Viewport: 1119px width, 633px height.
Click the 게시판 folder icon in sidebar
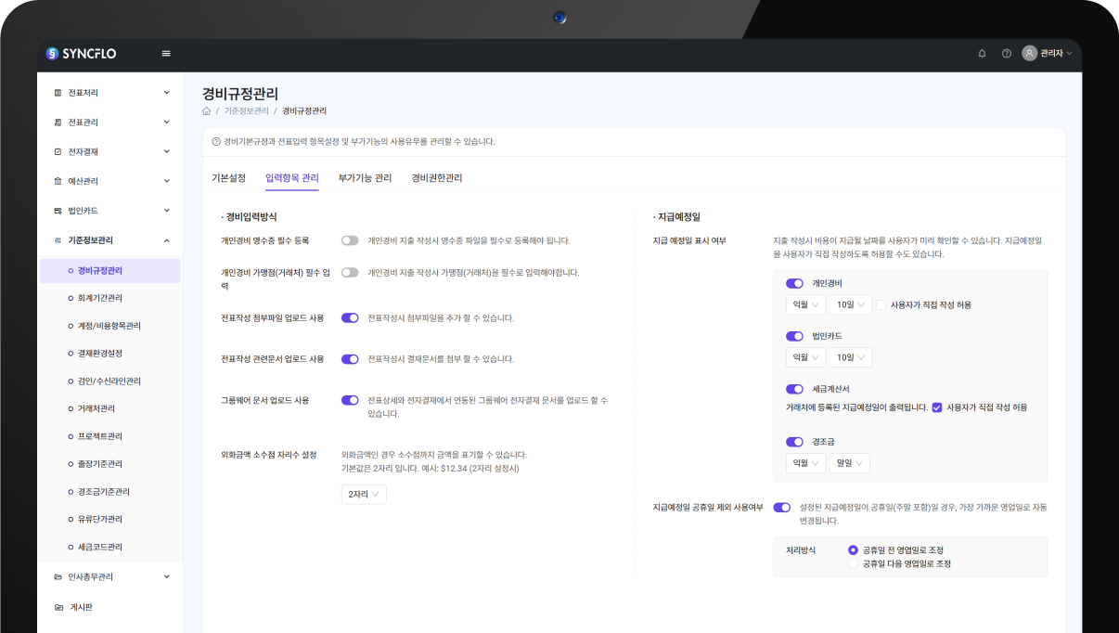(x=58, y=607)
